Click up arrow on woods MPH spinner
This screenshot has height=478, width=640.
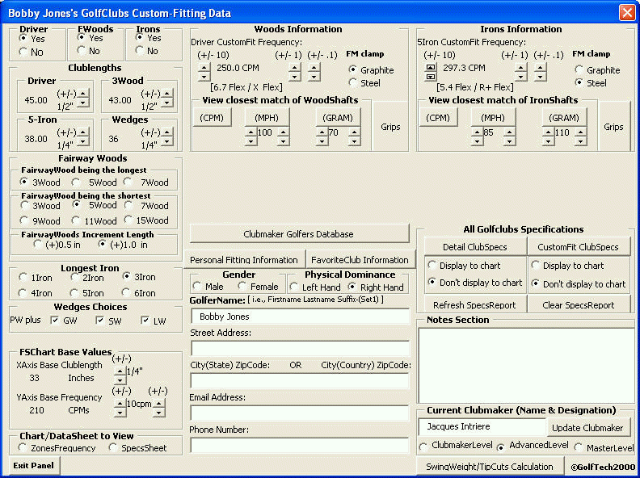(251, 130)
